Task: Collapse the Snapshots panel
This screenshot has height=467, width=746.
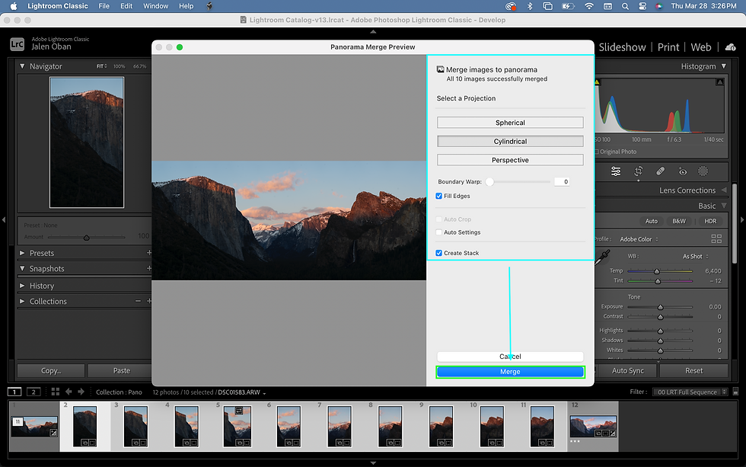Action: tap(22, 268)
